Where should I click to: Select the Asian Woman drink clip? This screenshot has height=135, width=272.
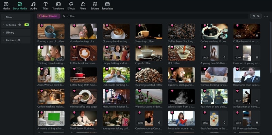51,75
